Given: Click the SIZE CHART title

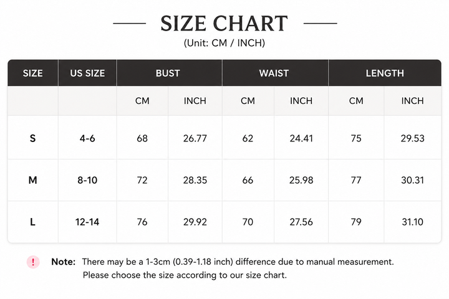Looking at the screenshot, I should (224, 24).
